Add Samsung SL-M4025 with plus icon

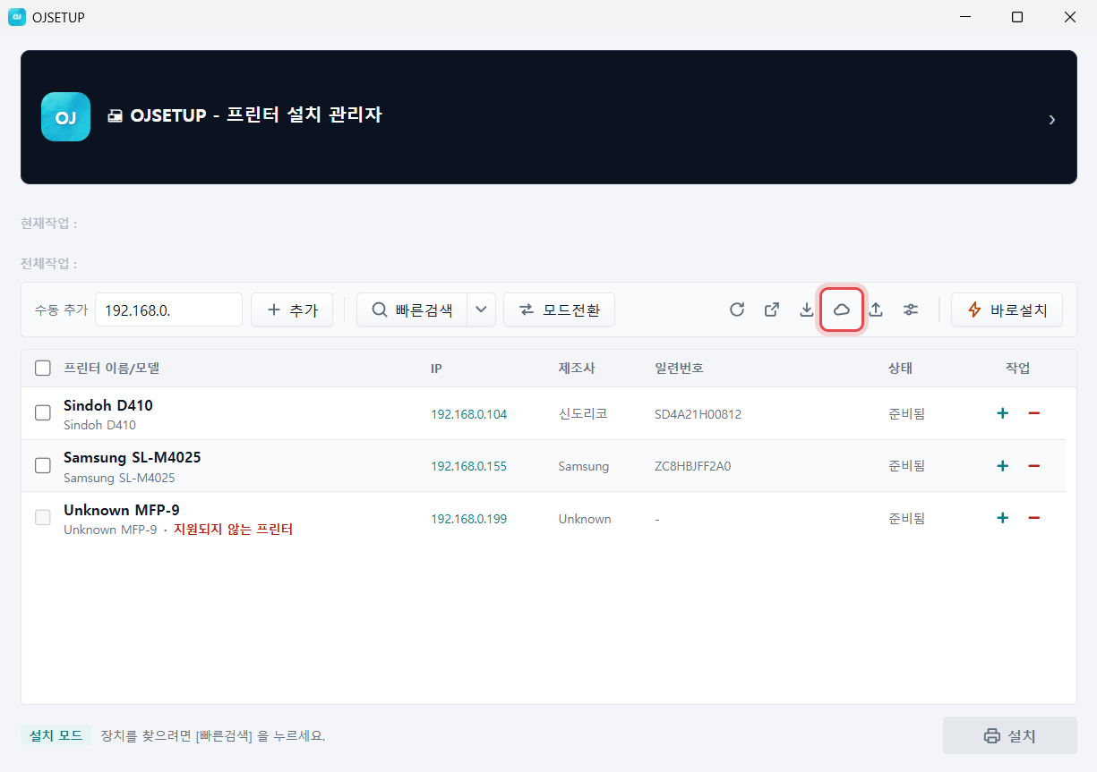click(1003, 466)
